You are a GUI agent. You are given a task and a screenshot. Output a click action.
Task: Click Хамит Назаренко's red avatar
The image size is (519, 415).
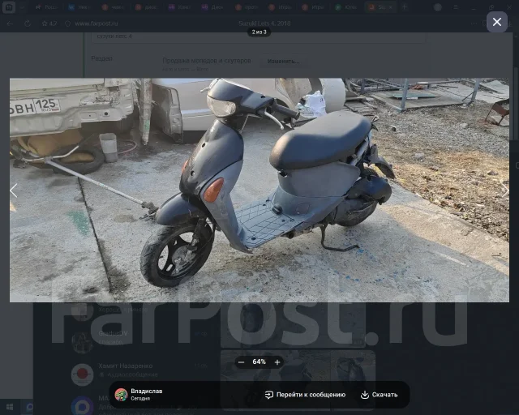(83, 374)
